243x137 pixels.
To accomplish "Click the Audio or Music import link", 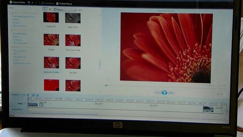I will coord(19,26).
